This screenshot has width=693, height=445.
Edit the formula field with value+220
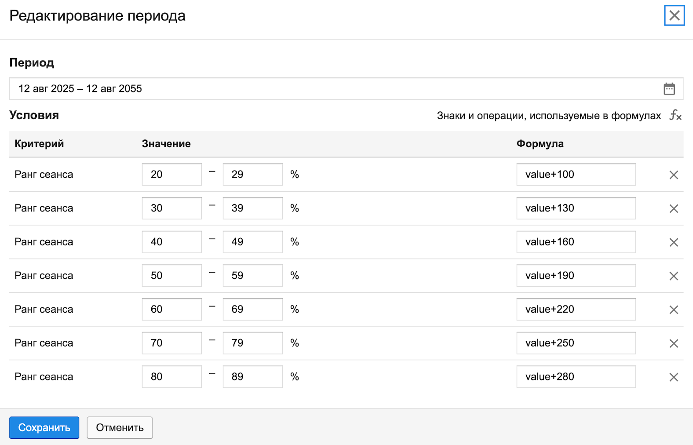point(576,310)
